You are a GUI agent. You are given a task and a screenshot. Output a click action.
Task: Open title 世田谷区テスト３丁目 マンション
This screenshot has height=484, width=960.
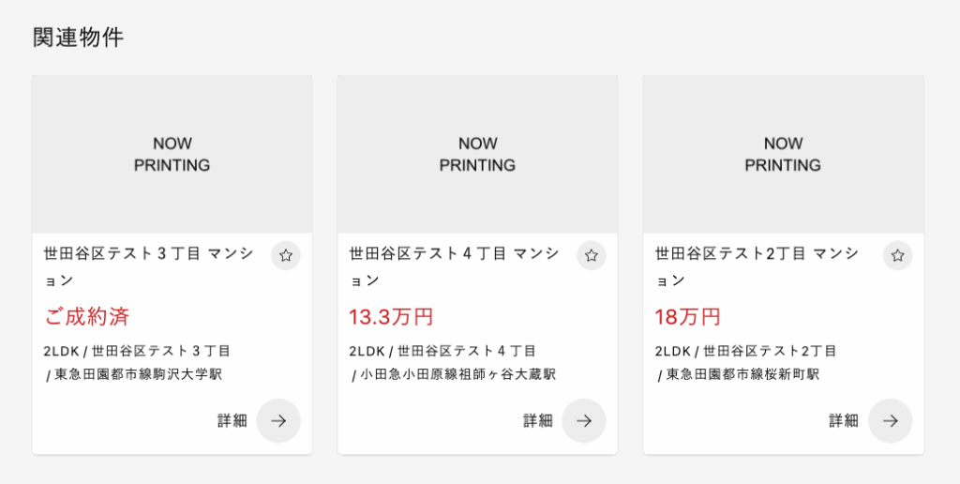click(x=149, y=267)
